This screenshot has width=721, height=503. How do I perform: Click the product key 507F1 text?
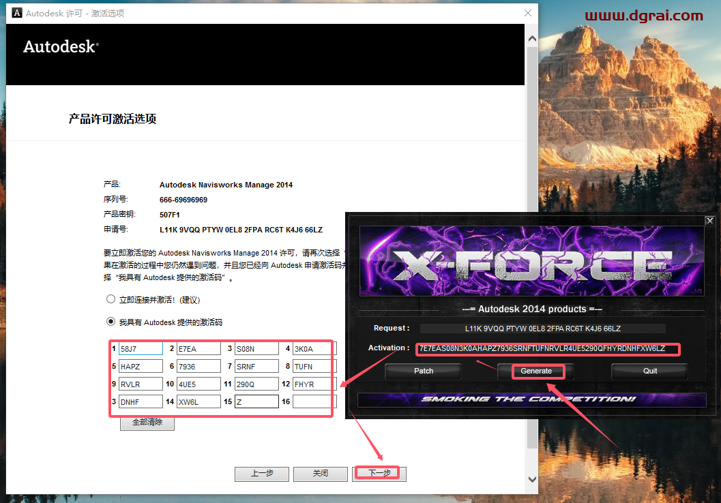click(170, 215)
